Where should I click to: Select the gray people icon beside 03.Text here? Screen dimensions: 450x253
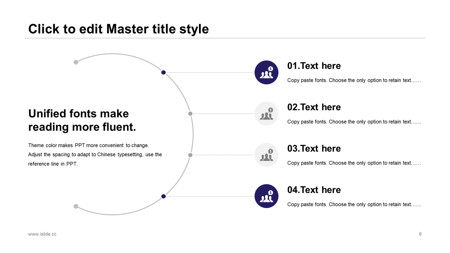click(266, 155)
